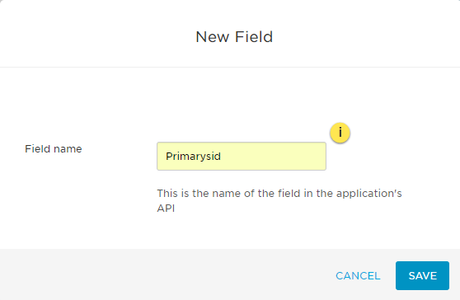Place the cursor in the yellow highlighted textbox
The width and height of the screenshot is (460, 300).
[242, 156]
